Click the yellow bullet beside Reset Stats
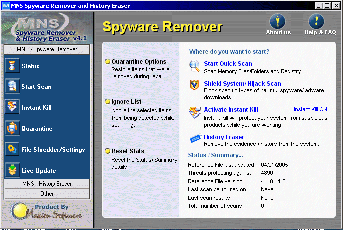This screenshot has width=343, height=230. coord(107,151)
